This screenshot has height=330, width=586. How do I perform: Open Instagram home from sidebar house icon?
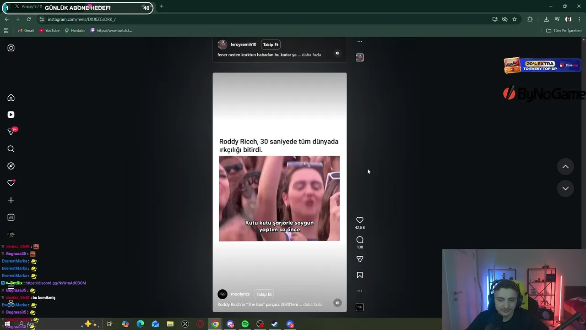coord(11,98)
